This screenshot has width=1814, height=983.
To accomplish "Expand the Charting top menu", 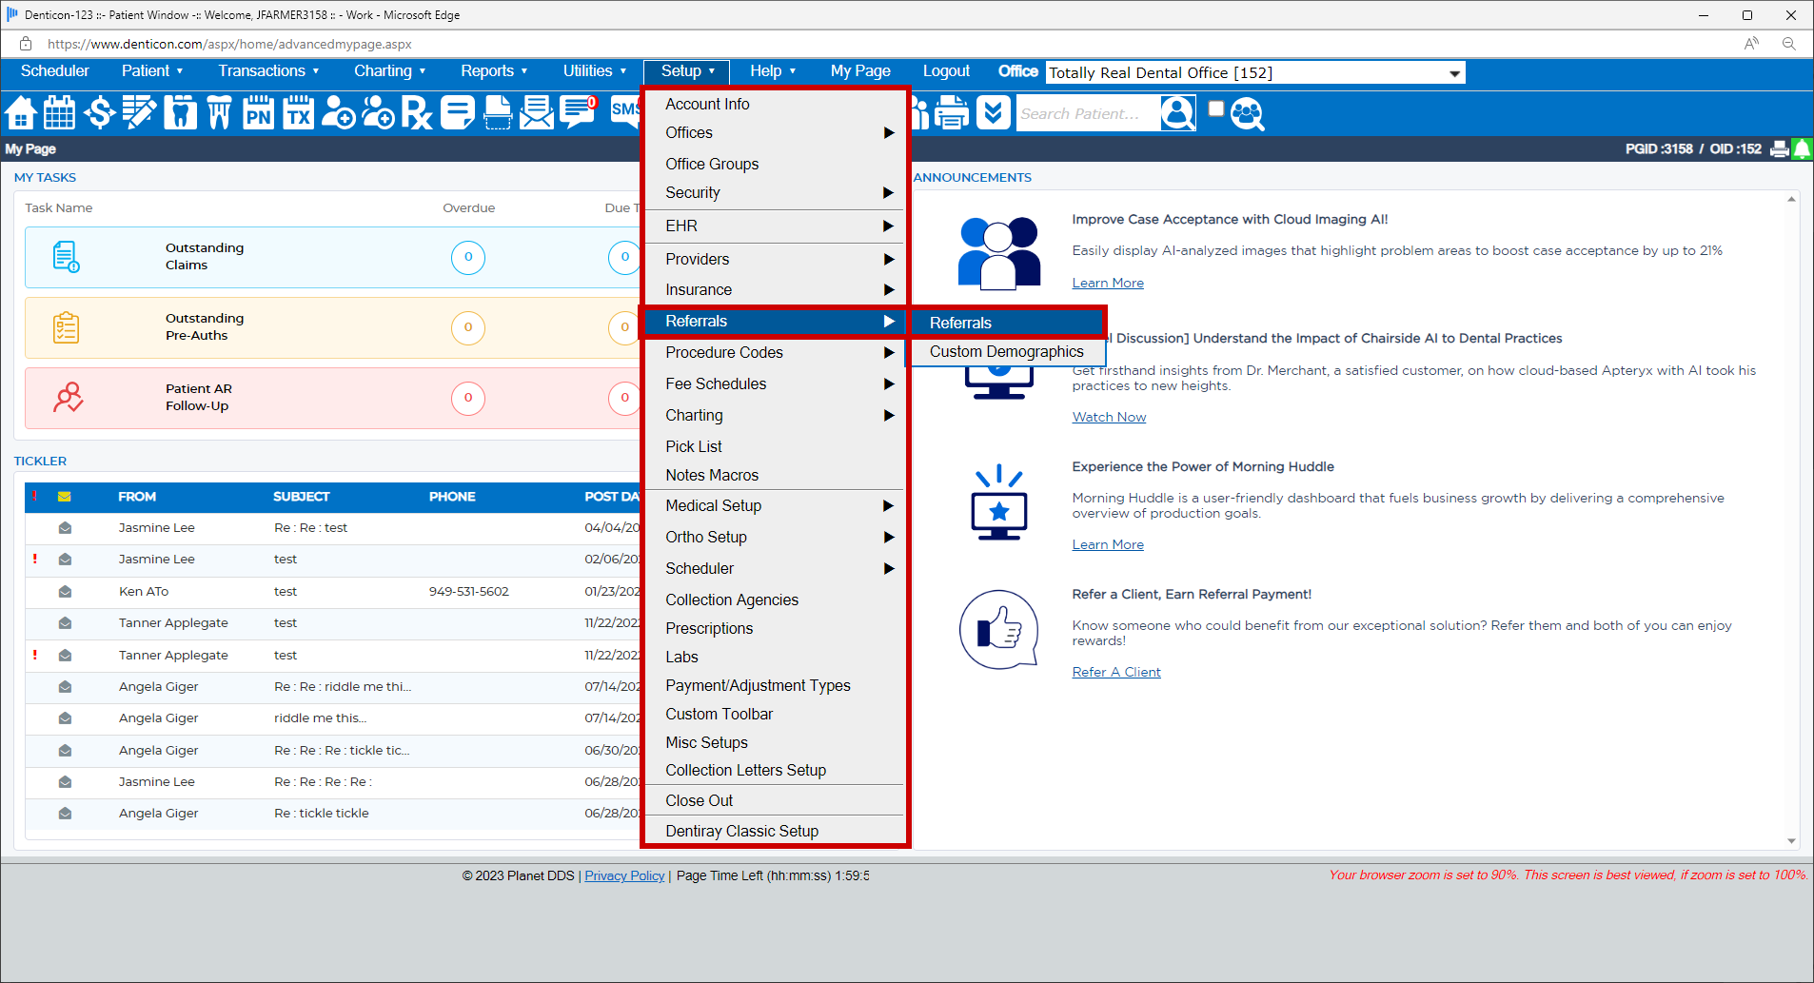I will click(390, 71).
